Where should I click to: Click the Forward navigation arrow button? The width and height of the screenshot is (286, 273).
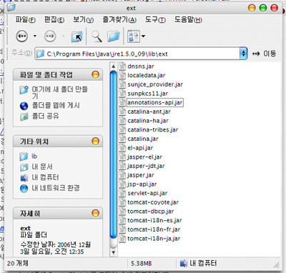(x=50, y=36)
